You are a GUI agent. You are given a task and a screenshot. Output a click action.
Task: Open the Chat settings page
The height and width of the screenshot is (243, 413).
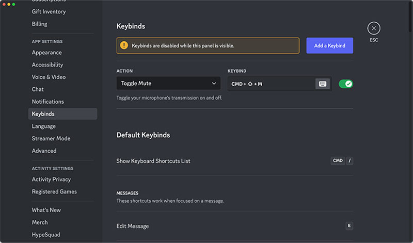pyautogui.click(x=38, y=89)
